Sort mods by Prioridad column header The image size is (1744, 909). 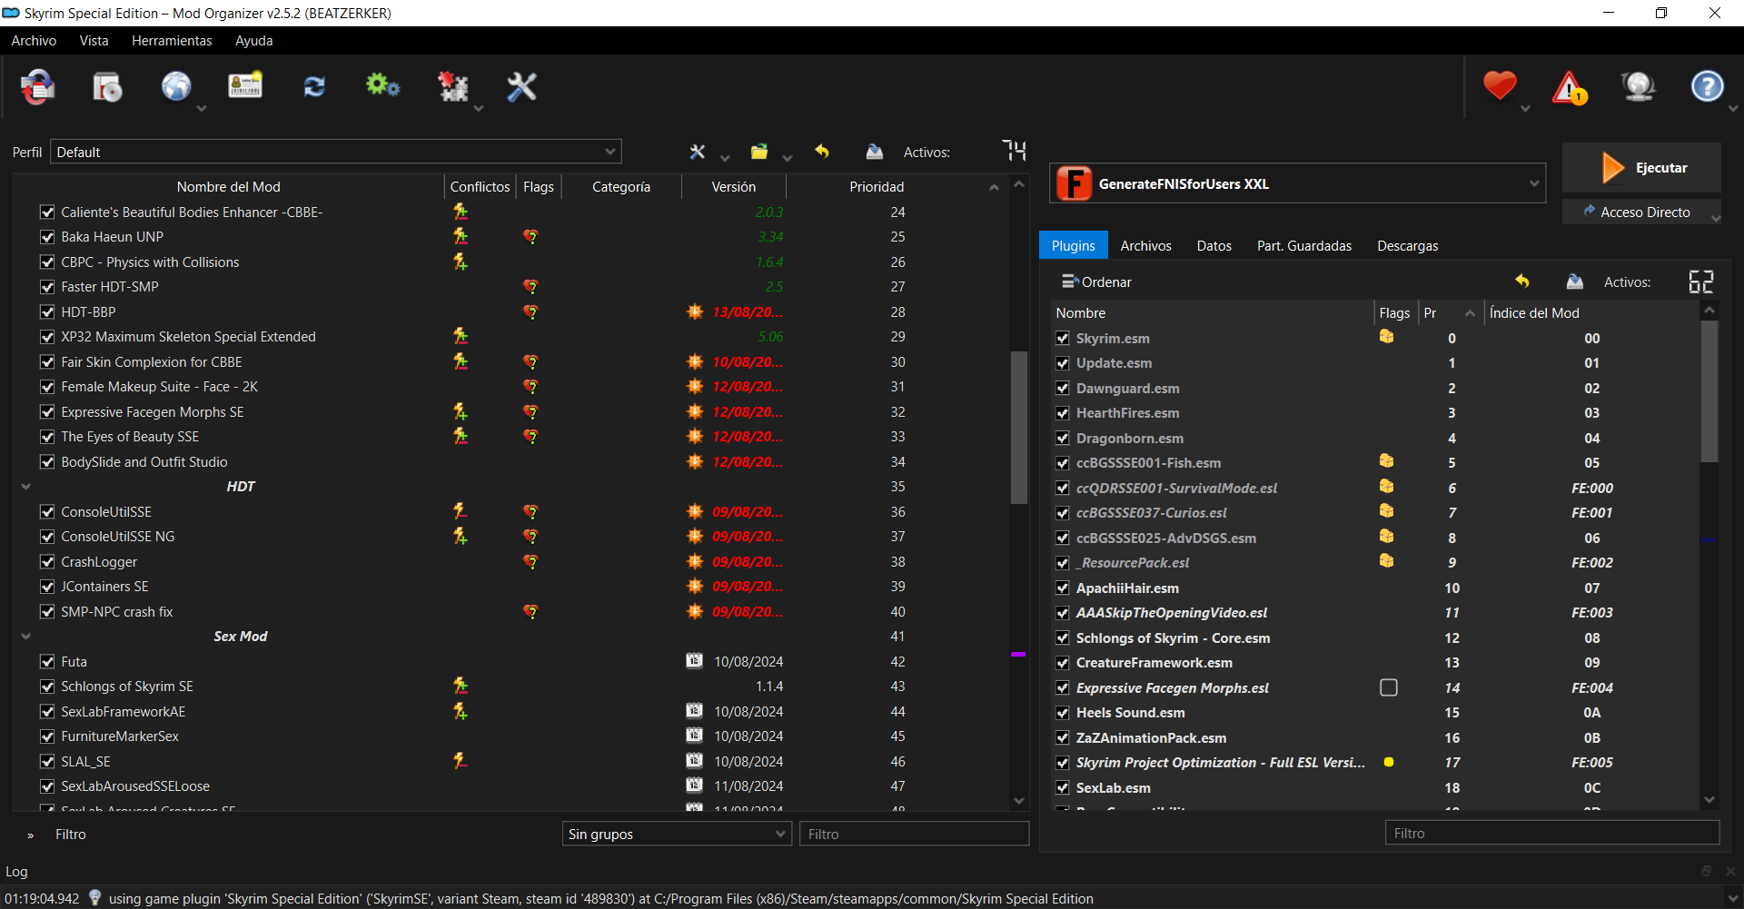pos(877,186)
